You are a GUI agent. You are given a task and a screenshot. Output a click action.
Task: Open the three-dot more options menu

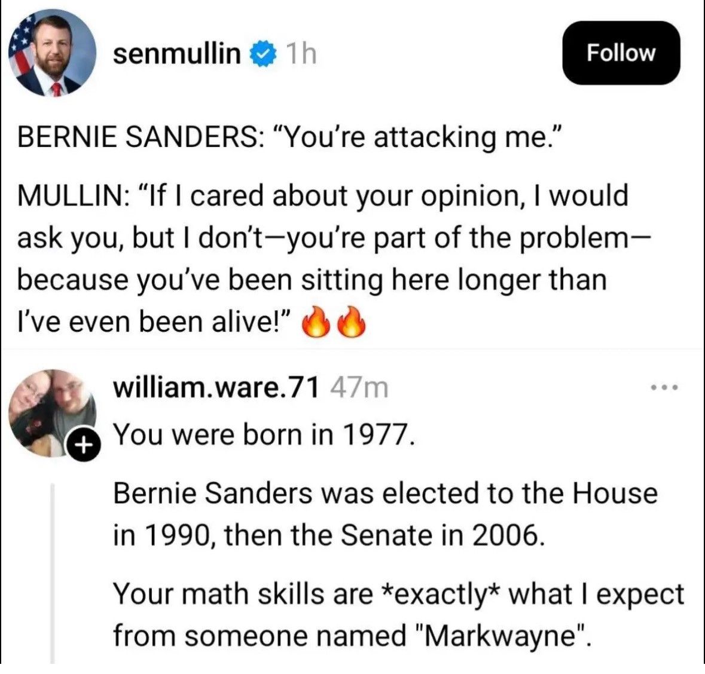(x=664, y=387)
